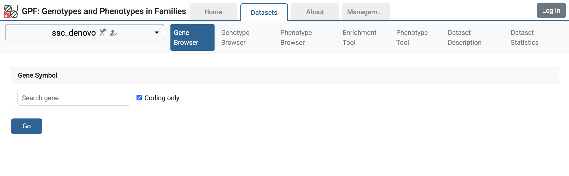The height and width of the screenshot is (176, 569).
Task: Expand the dataset selector dropdown arrow
Action: 157,33
